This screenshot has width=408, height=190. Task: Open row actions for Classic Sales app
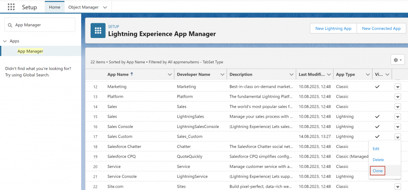pos(397,107)
